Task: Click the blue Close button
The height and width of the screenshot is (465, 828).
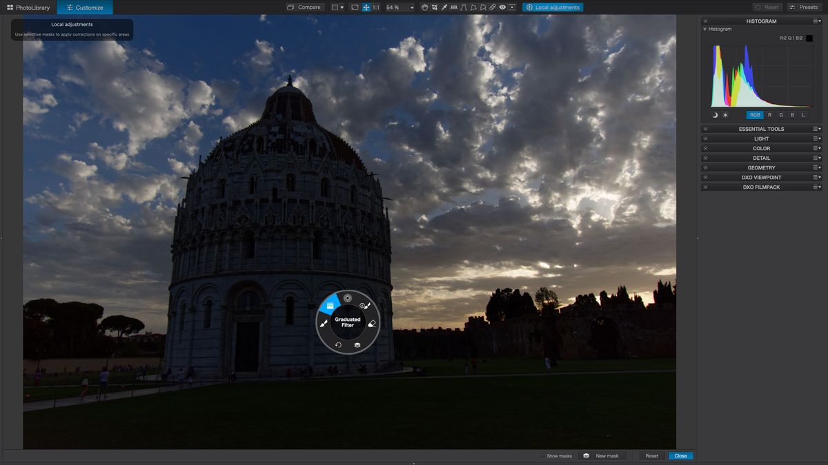Action: [680, 456]
